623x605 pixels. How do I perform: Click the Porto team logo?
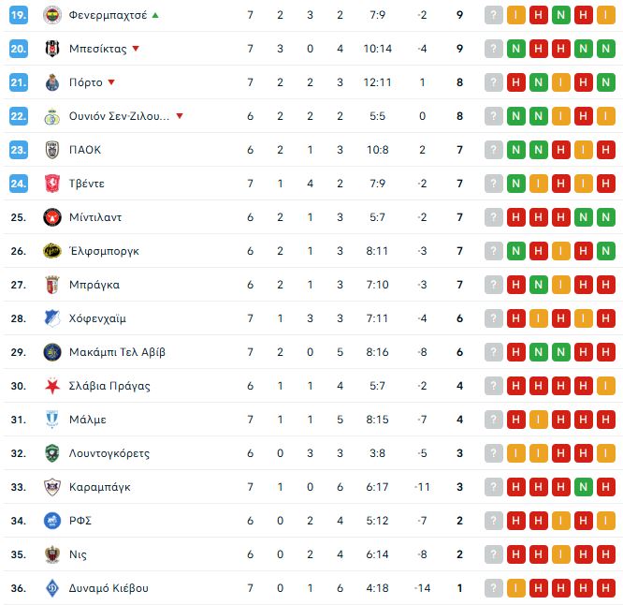[51, 82]
